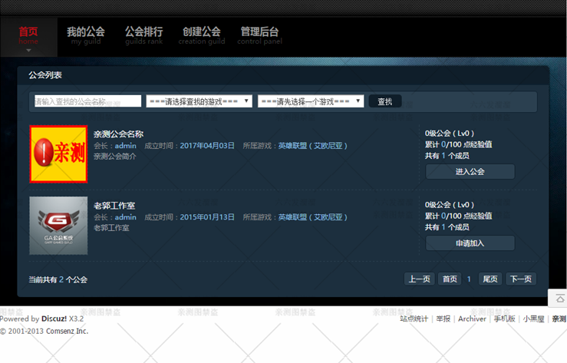Click the back-to-top arrow icon

tap(559, 299)
